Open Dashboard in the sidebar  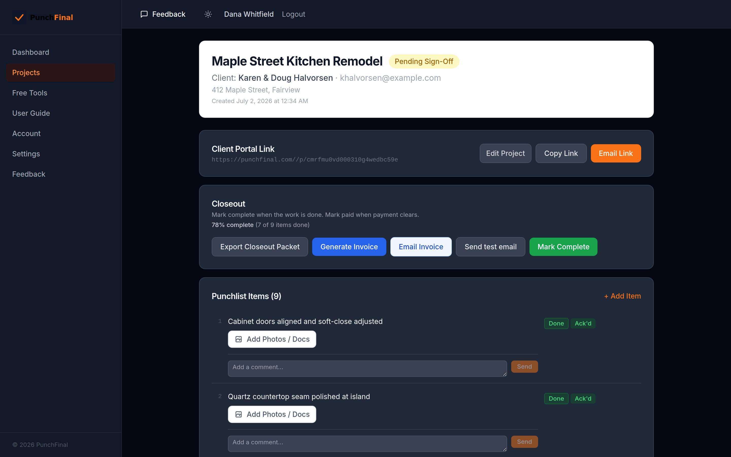[60, 52]
